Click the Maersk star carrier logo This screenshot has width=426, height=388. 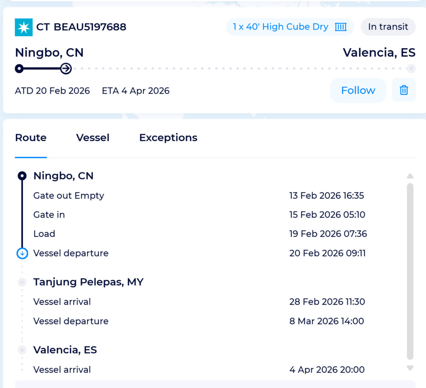click(24, 27)
